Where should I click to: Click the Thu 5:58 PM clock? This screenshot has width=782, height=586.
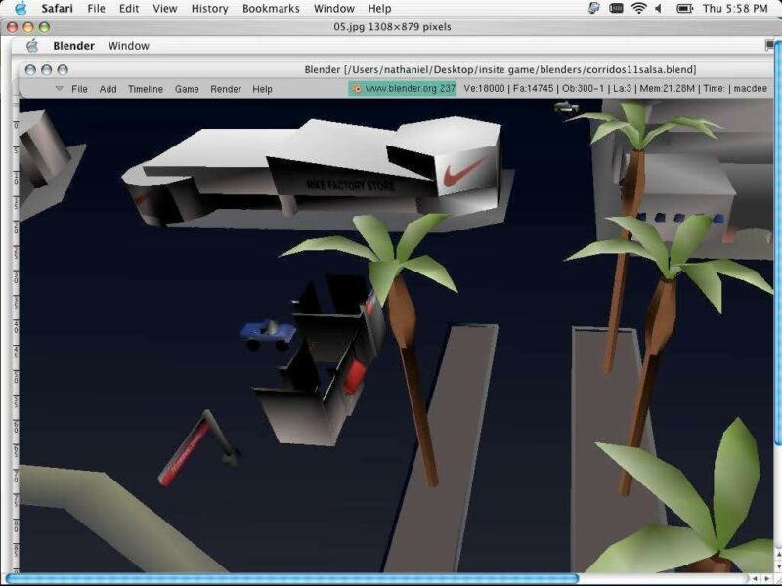tap(735, 9)
